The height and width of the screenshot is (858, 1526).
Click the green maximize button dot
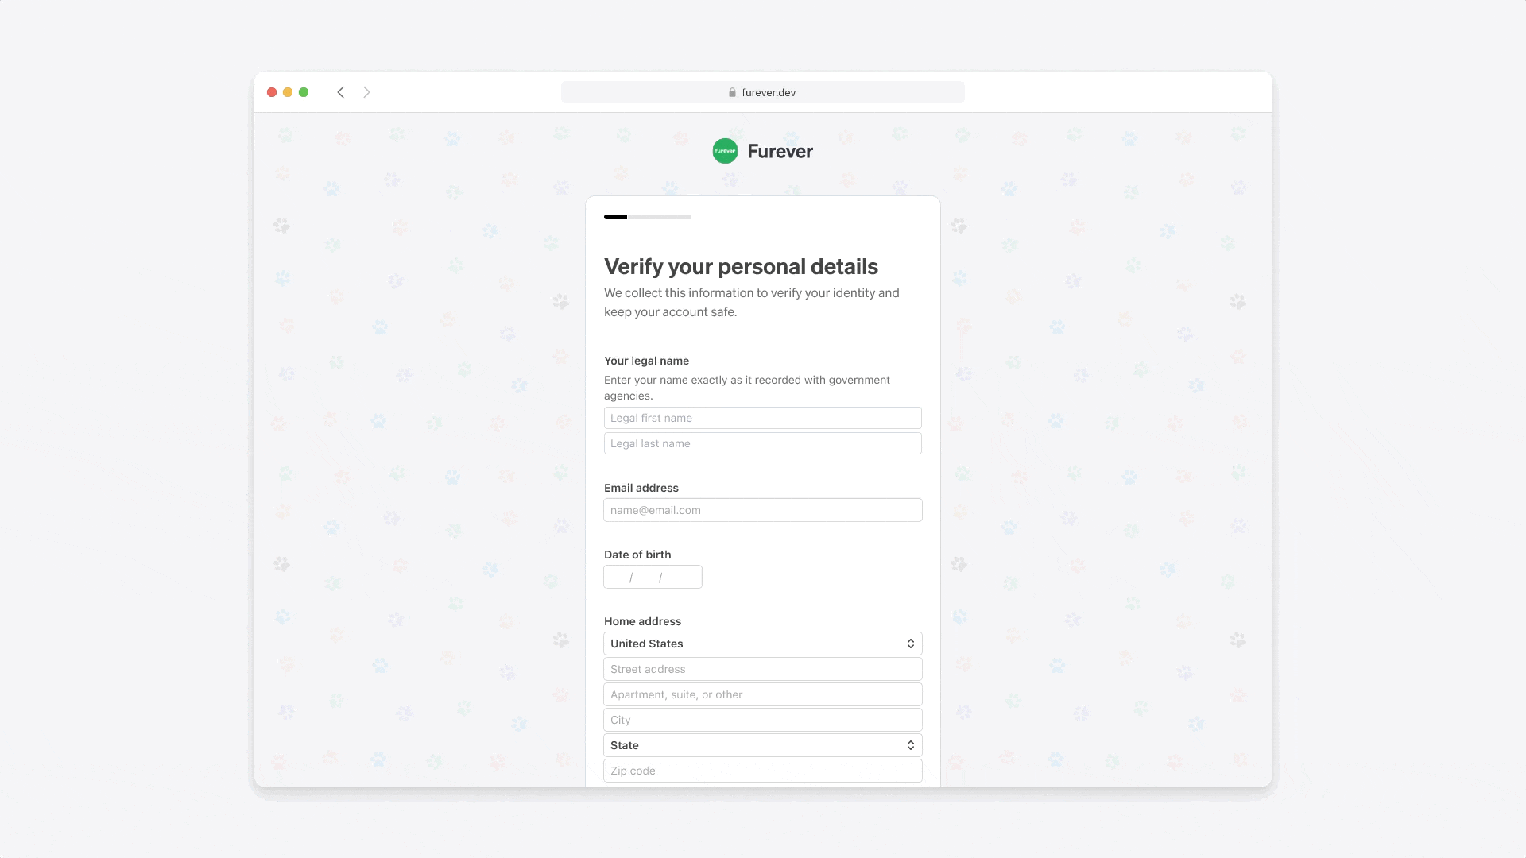[x=304, y=92]
